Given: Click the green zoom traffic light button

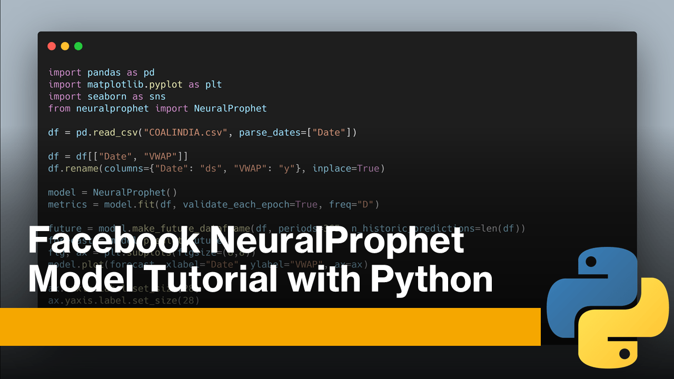Looking at the screenshot, I should coord(78,46).
